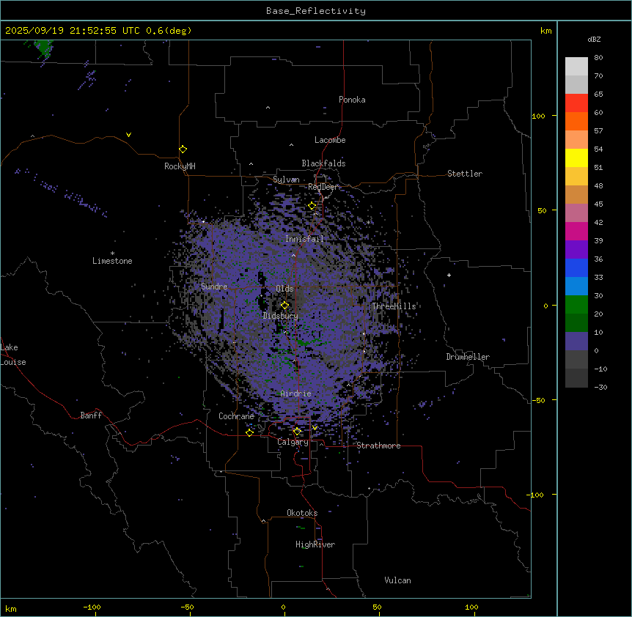Click the Ponoka city label
632x617 pixels.
pos(352,100)
